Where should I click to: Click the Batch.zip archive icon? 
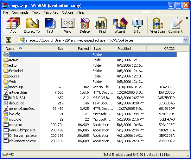click(6, 87)
